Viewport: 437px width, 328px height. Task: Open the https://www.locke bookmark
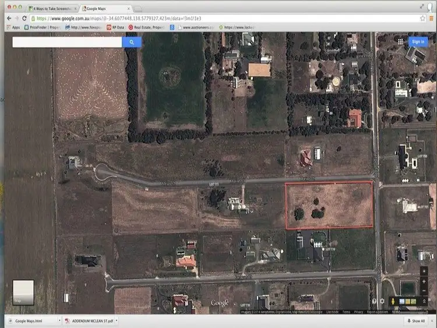[237, 27]
